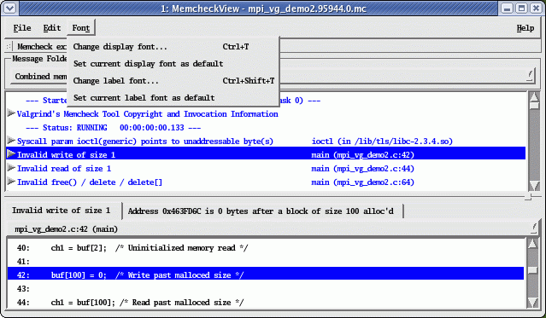Click ioctl (in /lib/tls/libc-2.3.4.so) location
The width and height of the screenshot is (546, 318).
click(x=382, y=142)
